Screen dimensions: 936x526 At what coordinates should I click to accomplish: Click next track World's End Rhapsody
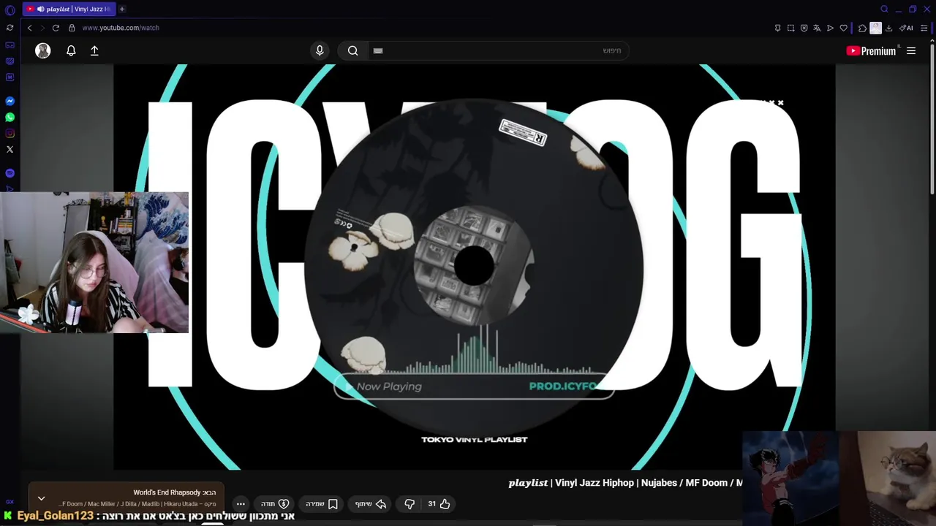tap(174, 492)
